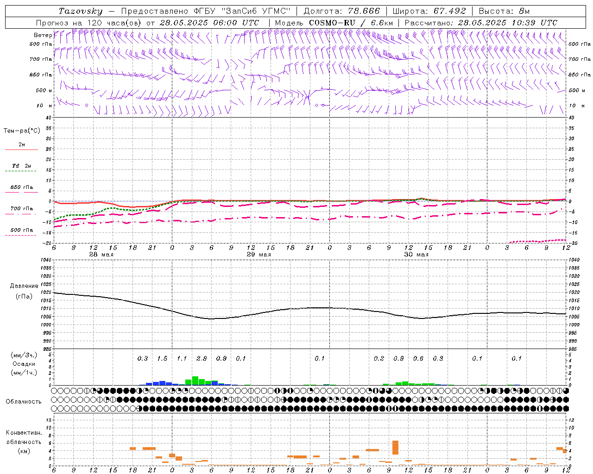Select the 'ЗапСиб УГМС' provider text

[257, 11]
